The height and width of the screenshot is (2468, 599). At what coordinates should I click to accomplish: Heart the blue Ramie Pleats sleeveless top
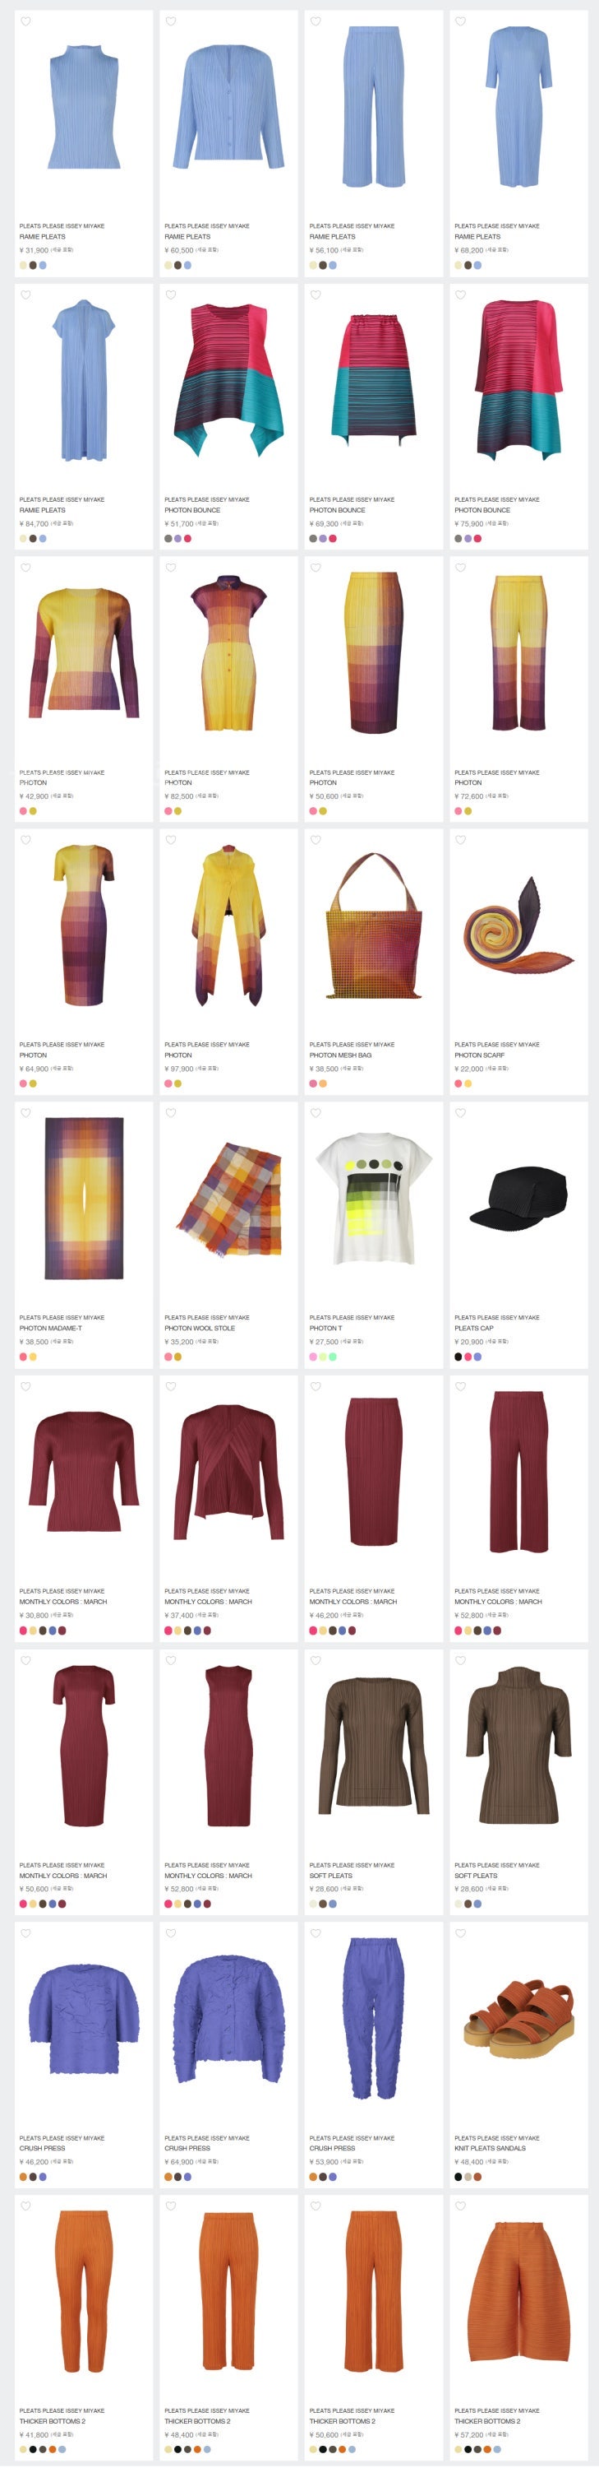tap(25, 21)
